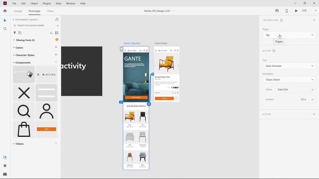The image size is (319, 179).
Task: Open the document title dropdown
Action: pyautogui.click(x=174, y=11)
